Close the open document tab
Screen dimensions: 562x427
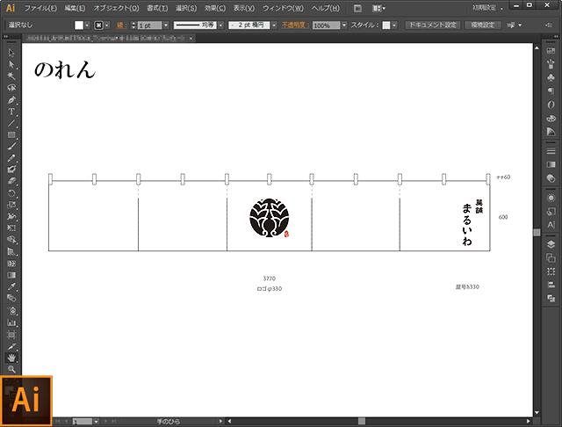tap(191, 38)
